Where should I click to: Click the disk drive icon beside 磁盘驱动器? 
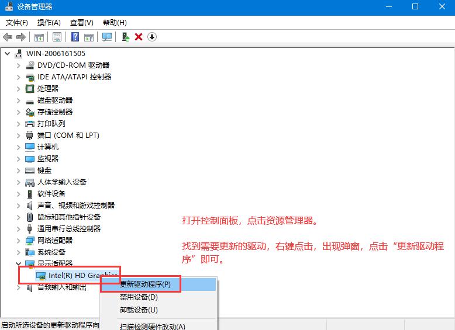pos(30,102)
